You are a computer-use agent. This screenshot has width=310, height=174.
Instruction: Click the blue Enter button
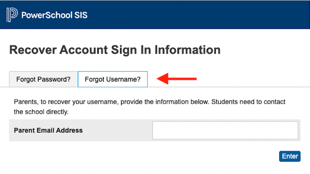point(290,156)
